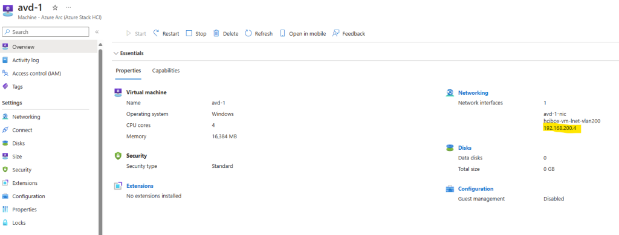Click the Start toolbar button
The width and height of the screenshot is (619, 235).
136,33
